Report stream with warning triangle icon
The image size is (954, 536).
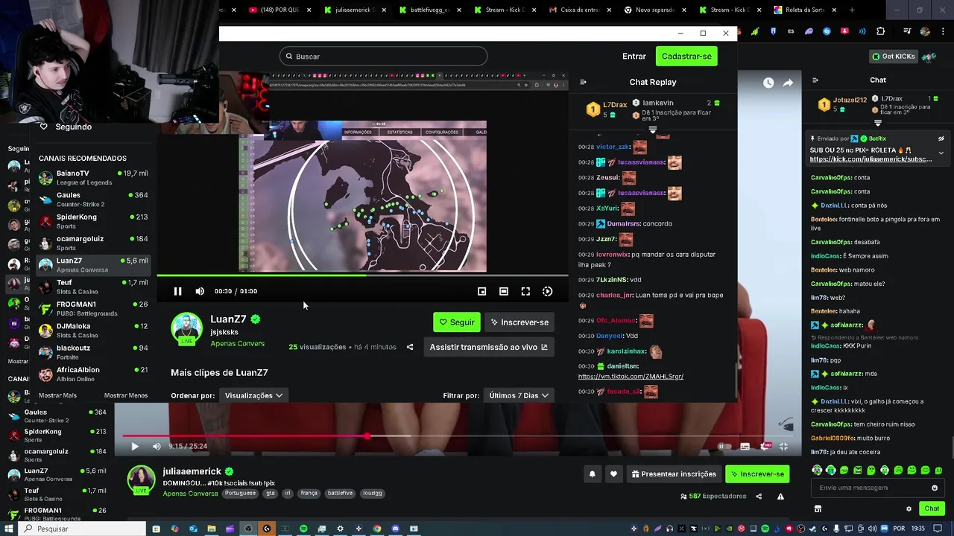pos(780,497)
